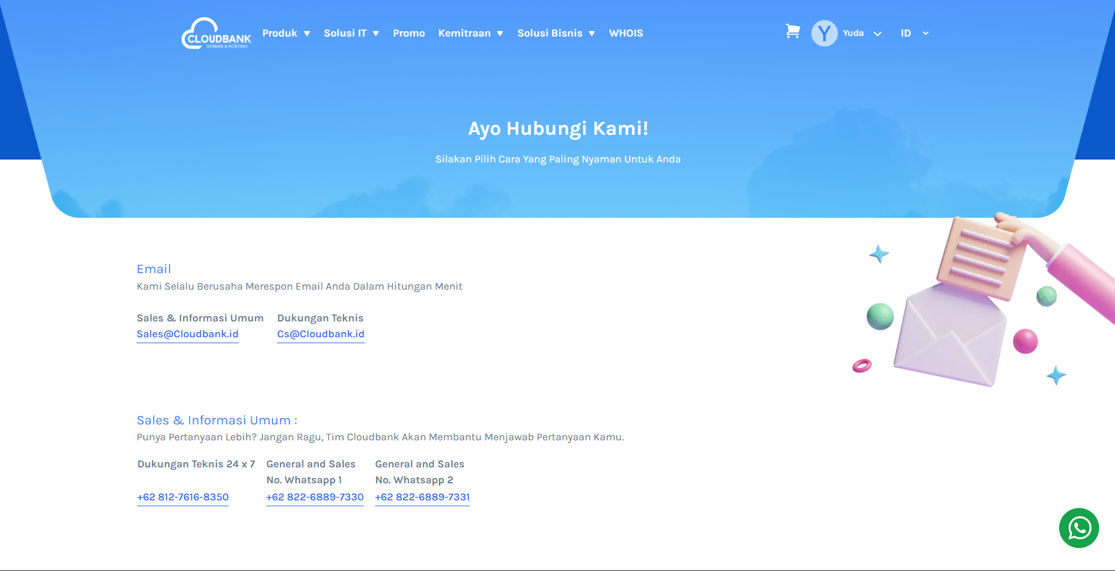Open Whatsapp 2 number +62 822-6889-7331
Screen dimensions: 1115x571
[422, 497]
